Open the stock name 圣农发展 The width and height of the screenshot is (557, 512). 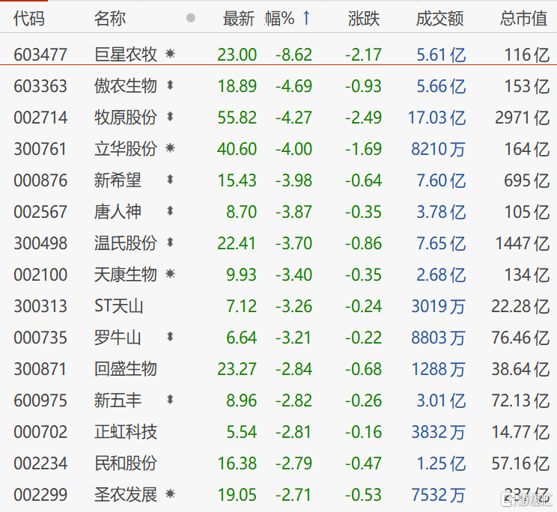(x=125, y=495)
